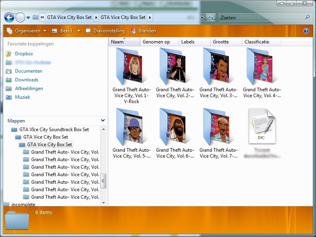The image size is (316, 237).
Task: Click the folder icon in the address bar
Action: tap(36, 17)
